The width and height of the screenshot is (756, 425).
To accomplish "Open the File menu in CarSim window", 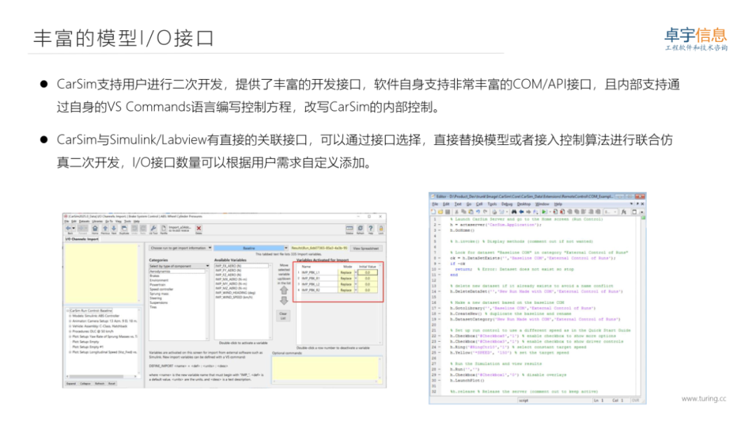I will coord(66,221).
